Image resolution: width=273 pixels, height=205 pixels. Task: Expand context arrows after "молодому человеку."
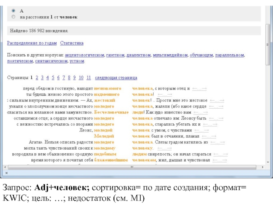[x=165, y=148]
